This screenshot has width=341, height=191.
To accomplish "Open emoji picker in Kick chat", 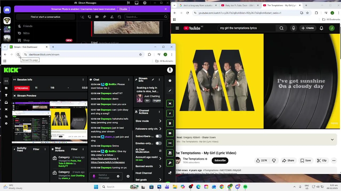I will click(118, 176).
